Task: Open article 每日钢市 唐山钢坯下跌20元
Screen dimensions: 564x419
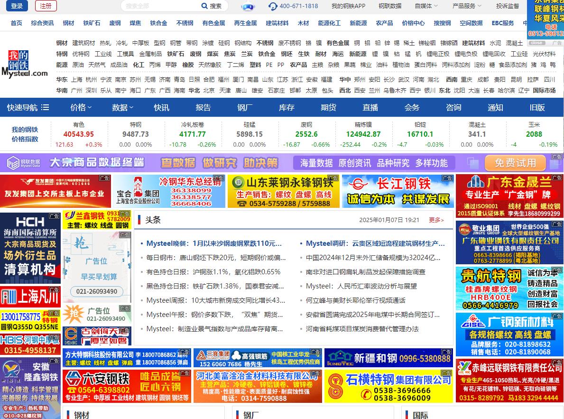Action: point(216,258)
